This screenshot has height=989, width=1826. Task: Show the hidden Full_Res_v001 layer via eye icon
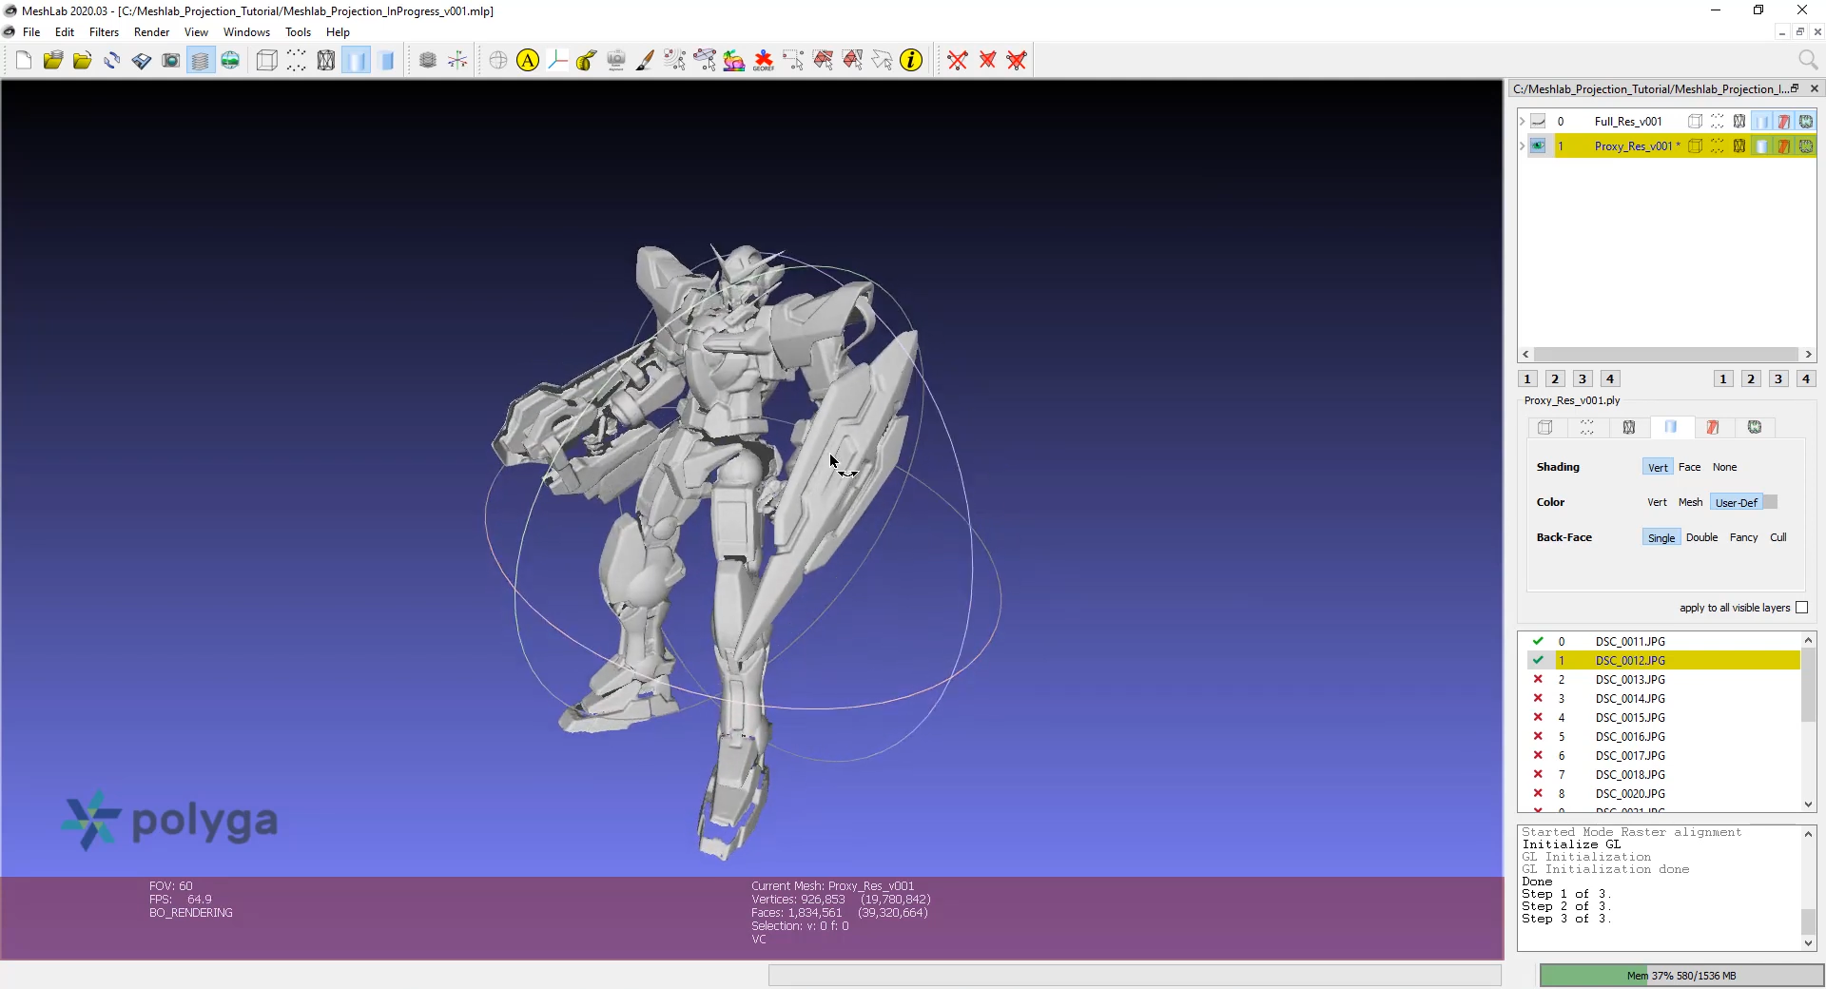coord(1538,121)
